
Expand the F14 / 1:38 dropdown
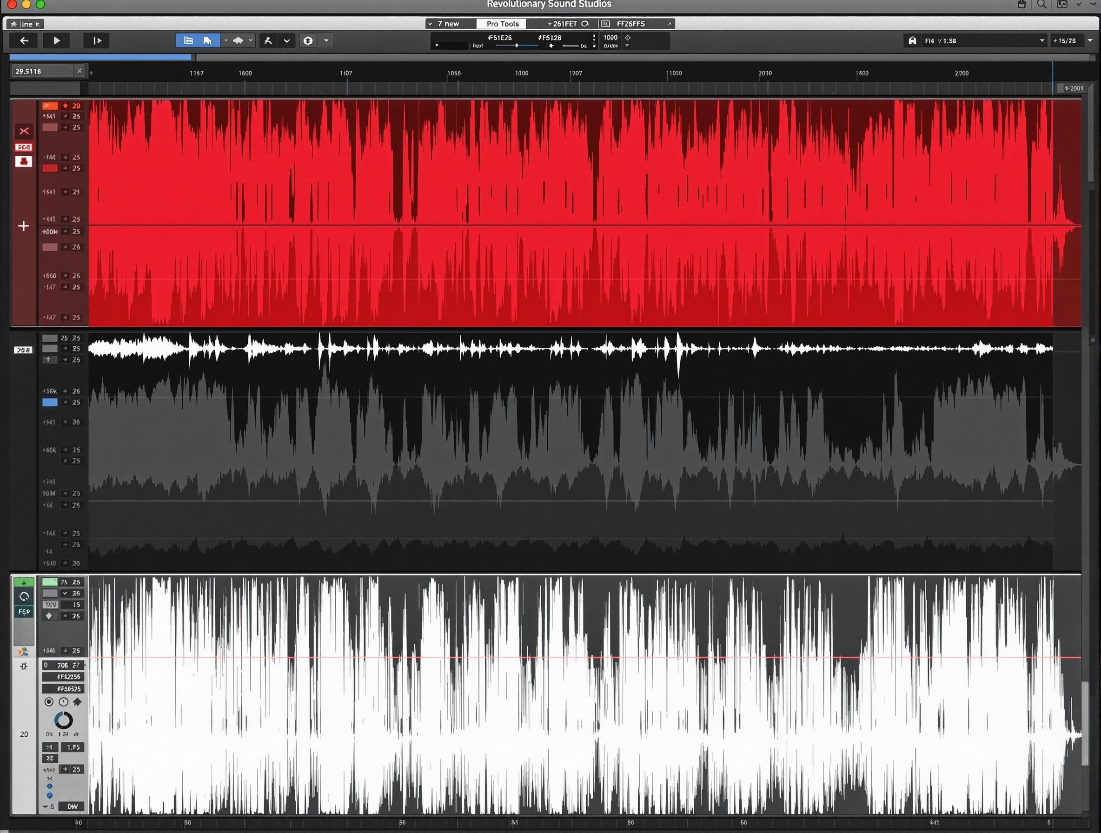1042,41
